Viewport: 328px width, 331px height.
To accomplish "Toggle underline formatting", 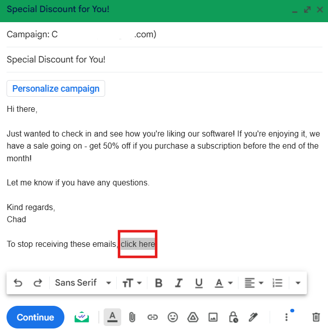I will (x=199, y=283).
